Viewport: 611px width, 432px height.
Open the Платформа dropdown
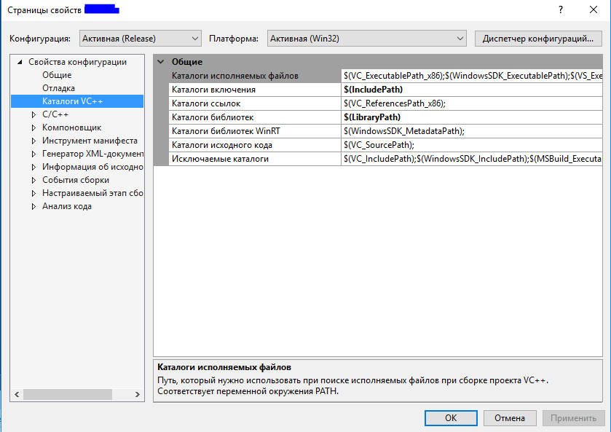coord(366,38)
